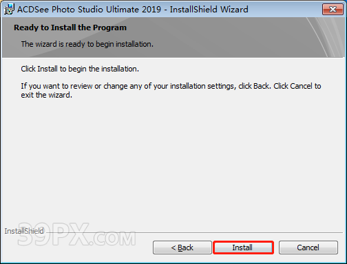Screen dimensions: 347x264
Task: Click the Install button to begin installation
Action: pyautogui.click(x=243, y=247)
